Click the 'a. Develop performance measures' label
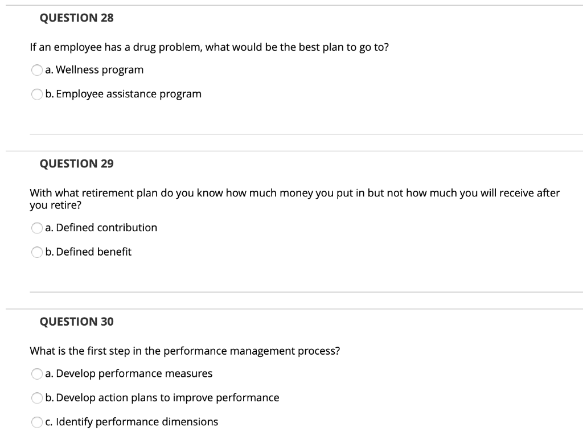The height and width of the screenshot is (448, 583). tap(129, 373)
